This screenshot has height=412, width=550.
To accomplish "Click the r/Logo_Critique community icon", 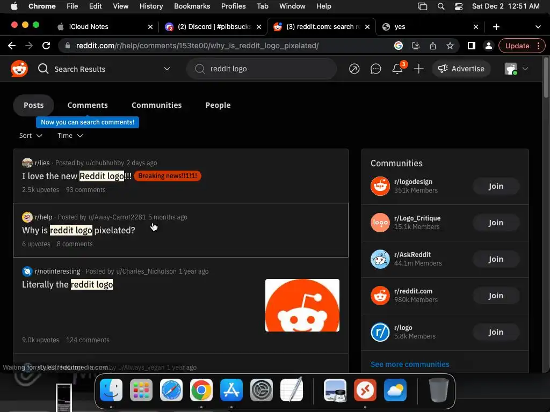I will click(380, 223).
